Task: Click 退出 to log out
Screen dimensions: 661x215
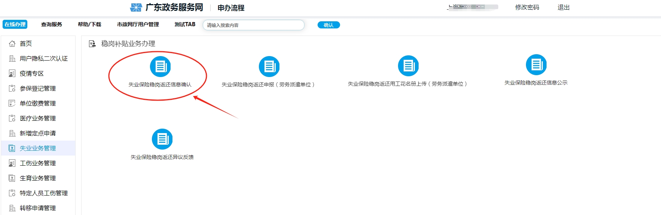Action: (x=563, y=7)
